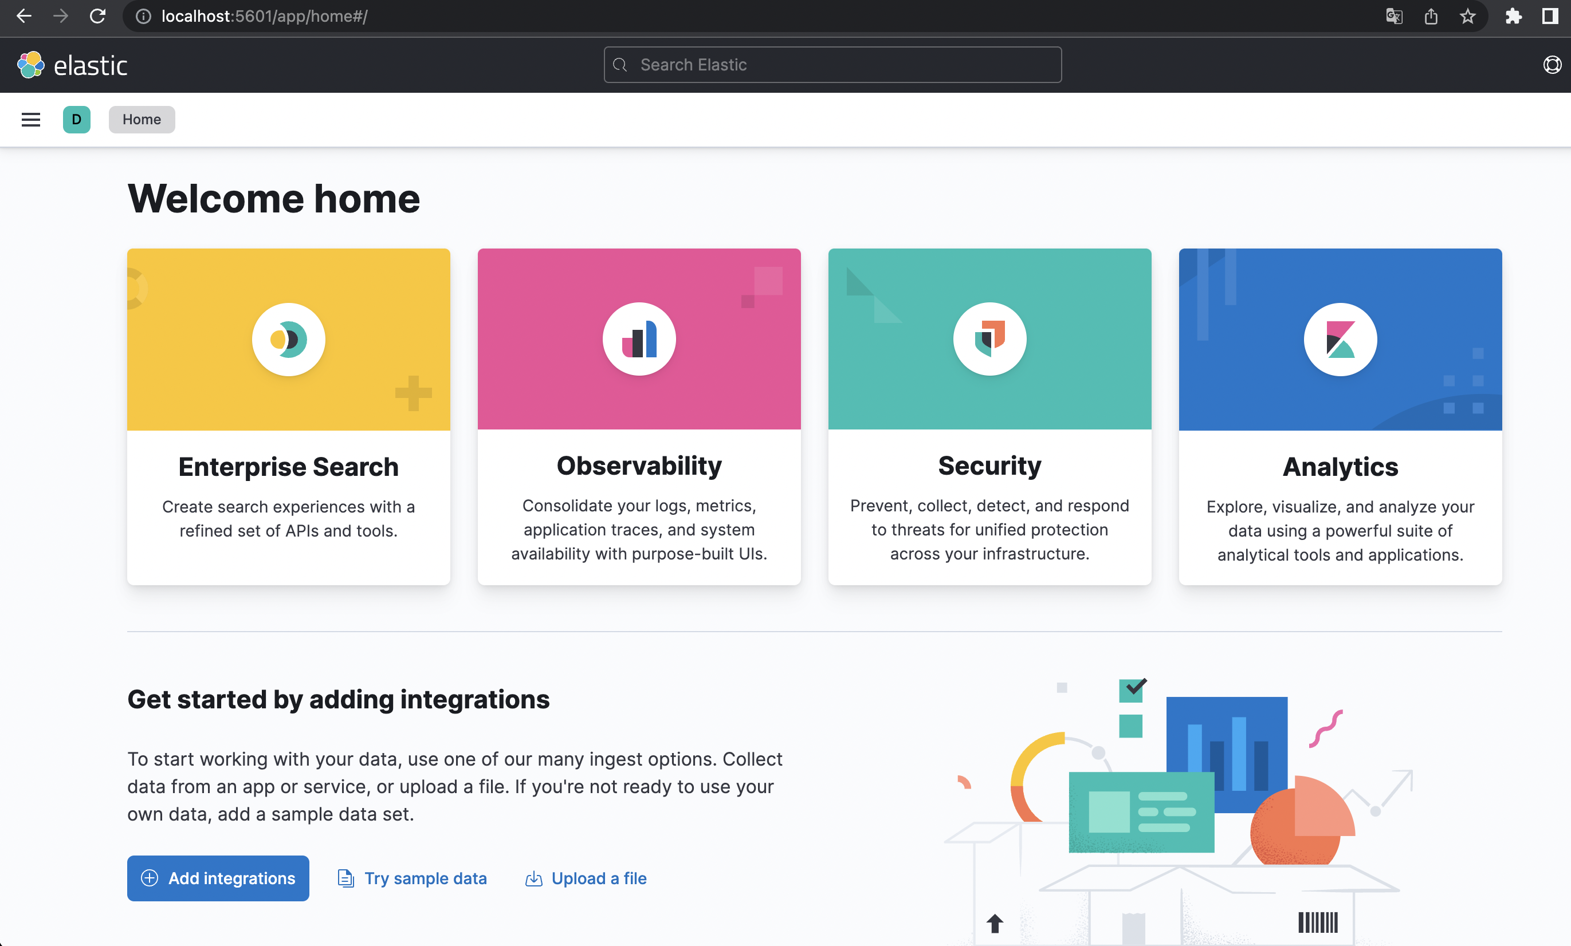1571x946 pixels.
Task: Click the Observability bar chart icon
Action: 639,339
